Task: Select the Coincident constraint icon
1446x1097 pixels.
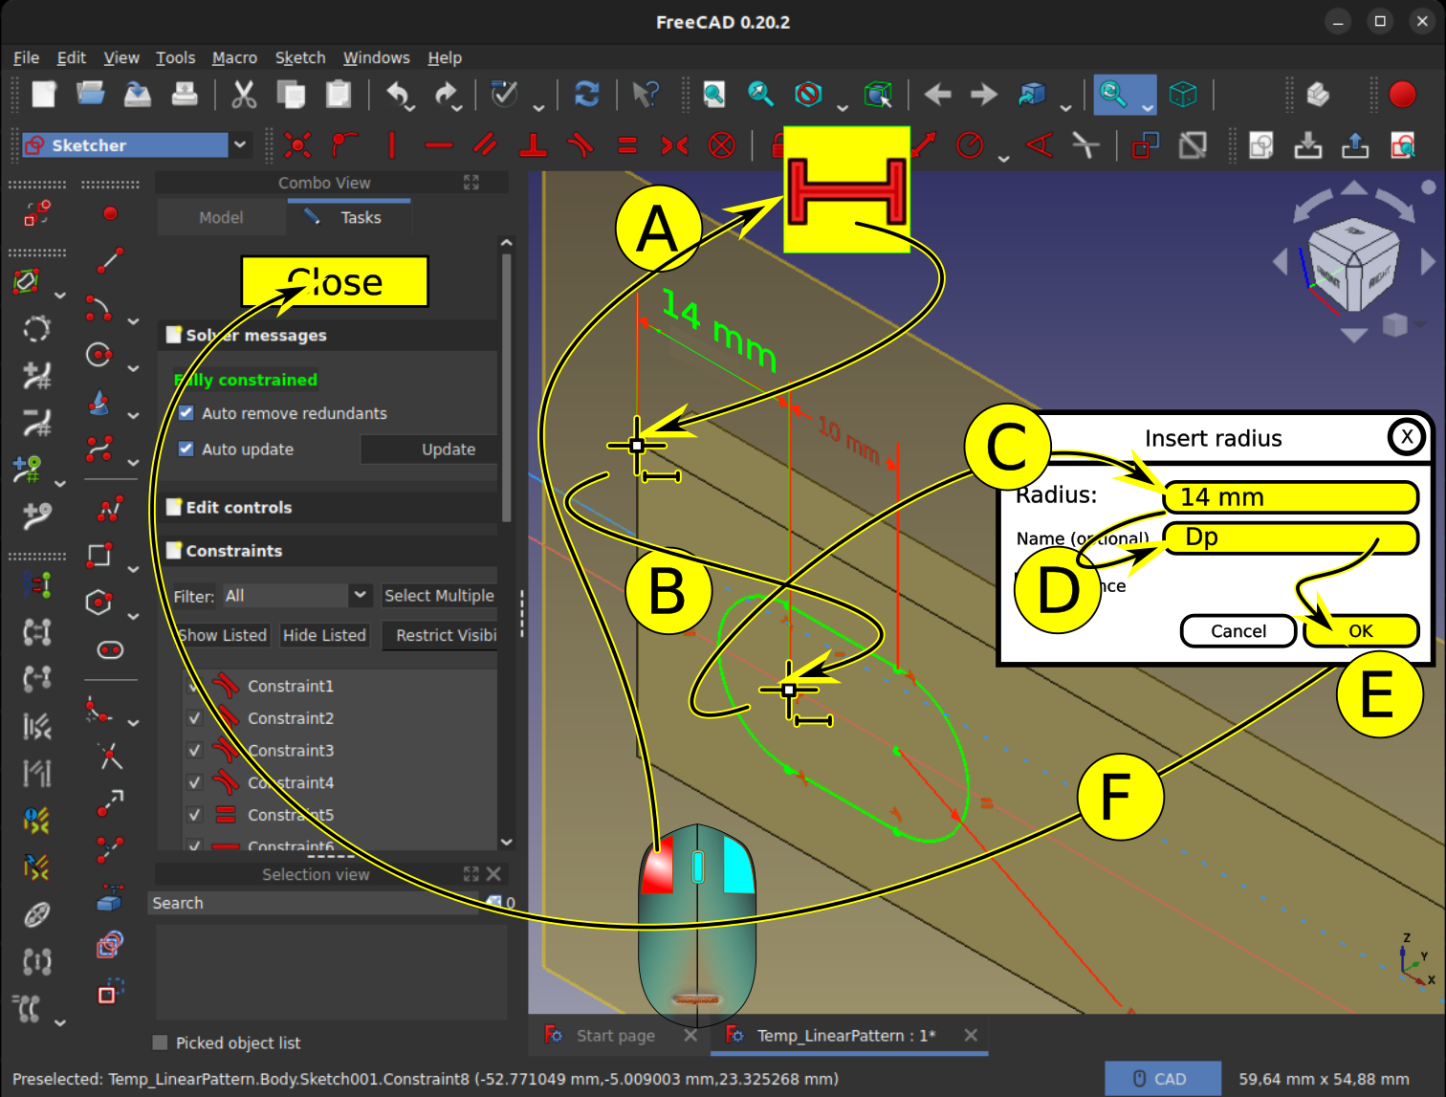Action: tap(298, 145)
